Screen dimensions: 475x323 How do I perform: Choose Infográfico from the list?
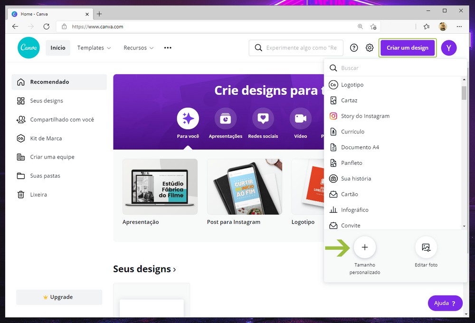393,209
